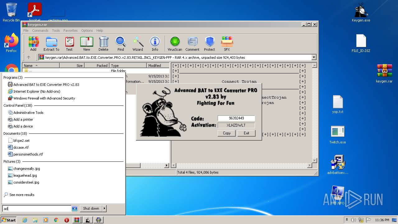Click Exit in the keygen dialog
Viewport: 398px width, 224px height.
pos(246,133)
